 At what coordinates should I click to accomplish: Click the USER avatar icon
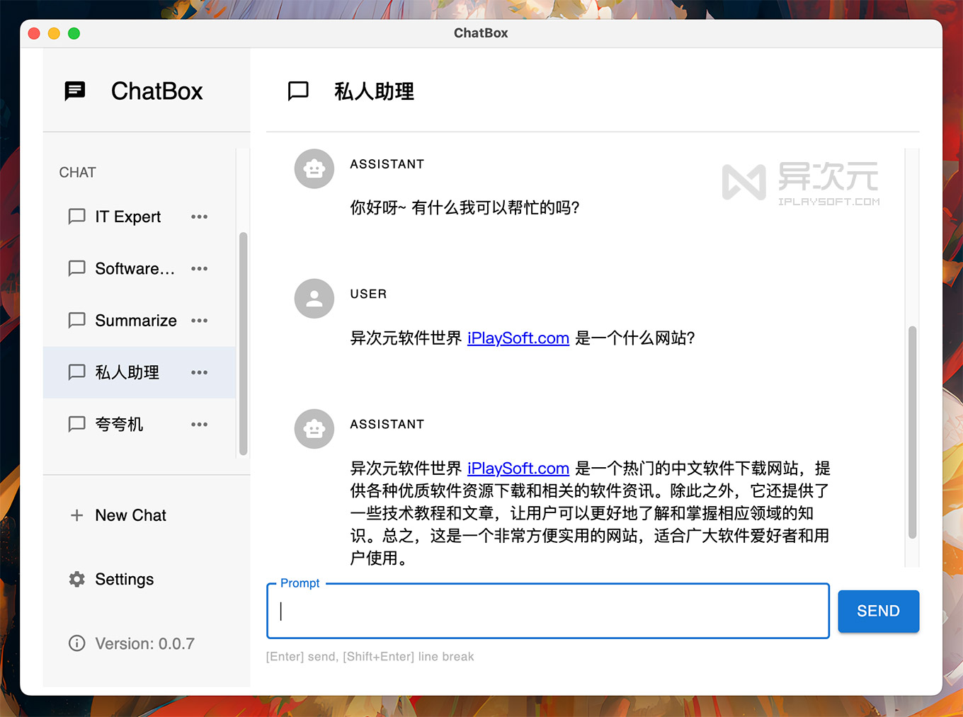(x=314, y=298)
